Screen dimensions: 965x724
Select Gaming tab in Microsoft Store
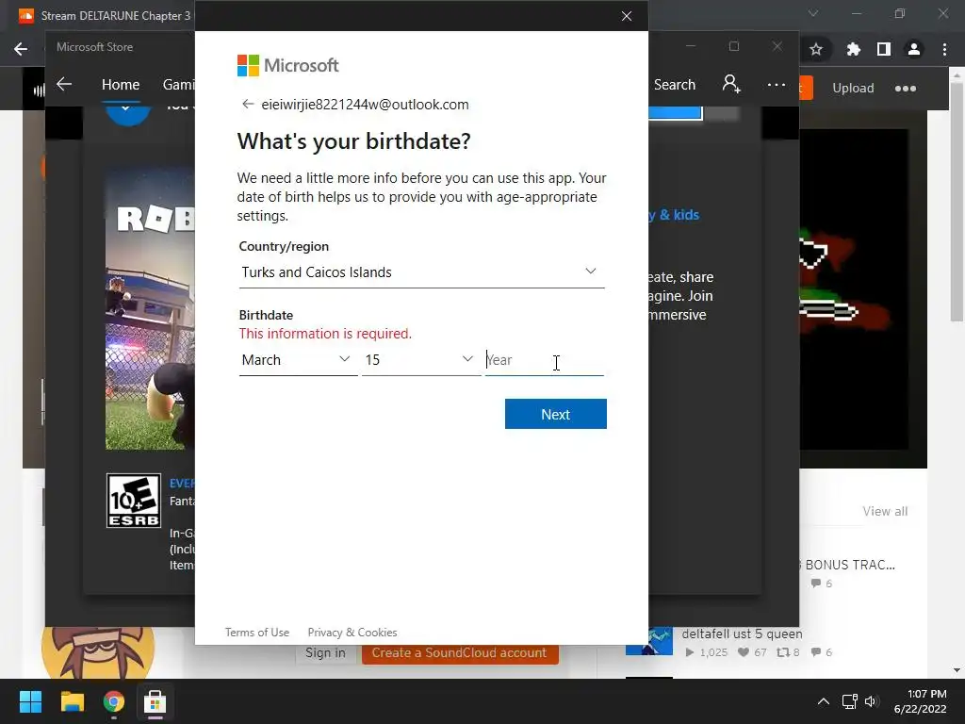tap(178, 84)
